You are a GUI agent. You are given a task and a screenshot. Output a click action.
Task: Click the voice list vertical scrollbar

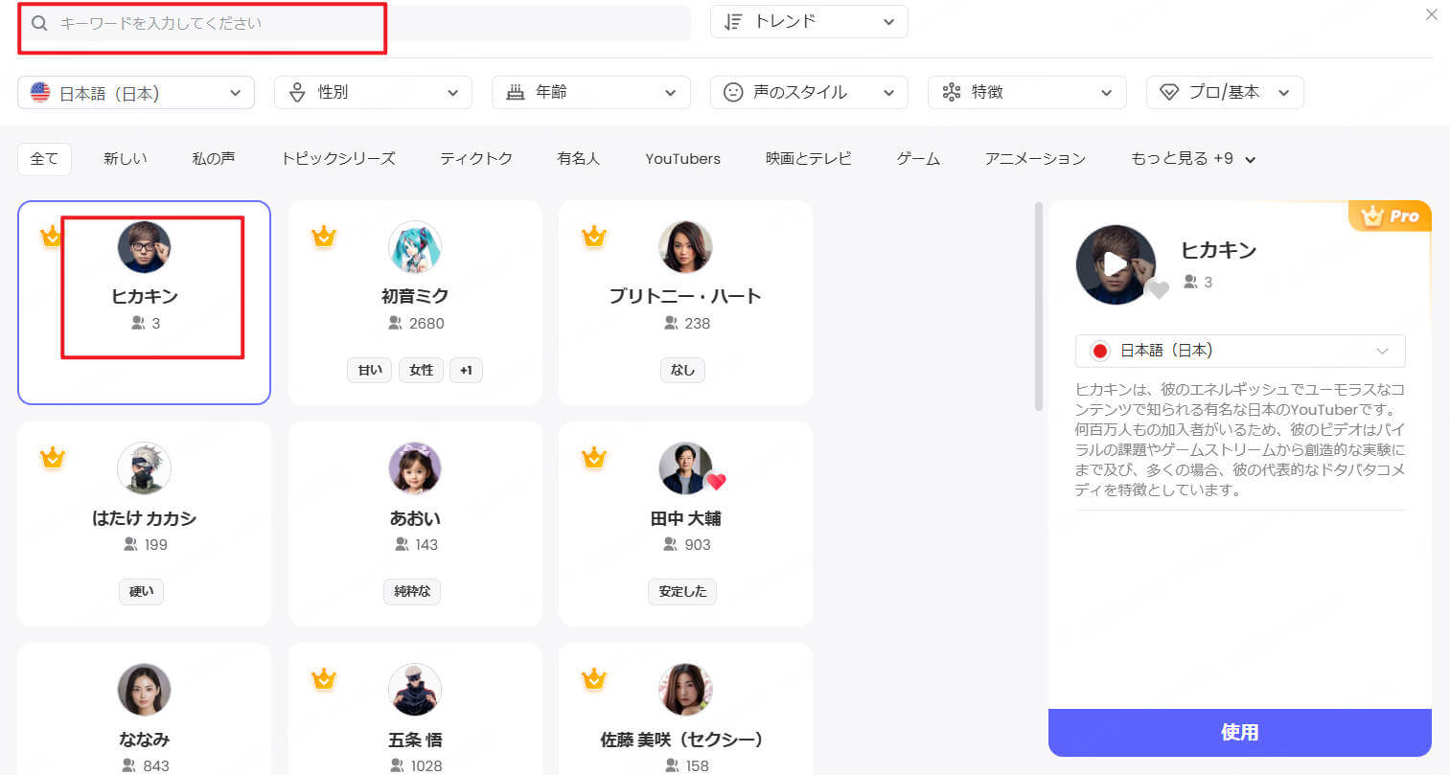pos(1039,307)
